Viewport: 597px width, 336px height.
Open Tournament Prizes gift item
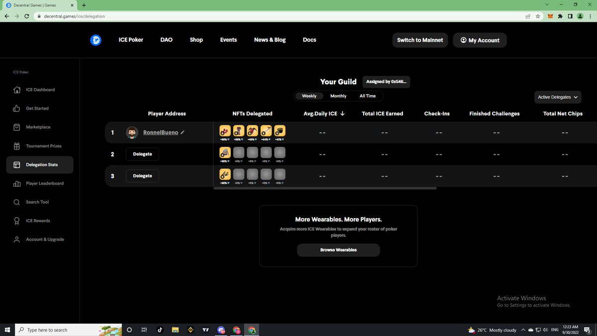tap(40, 146)
